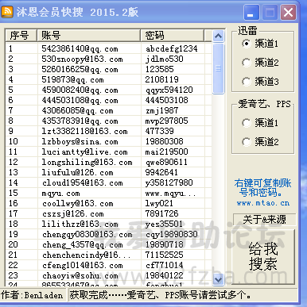307x307 pixels.
Task: Minimize the 沐恩会员快搜 window
Action: click(251, 13)
